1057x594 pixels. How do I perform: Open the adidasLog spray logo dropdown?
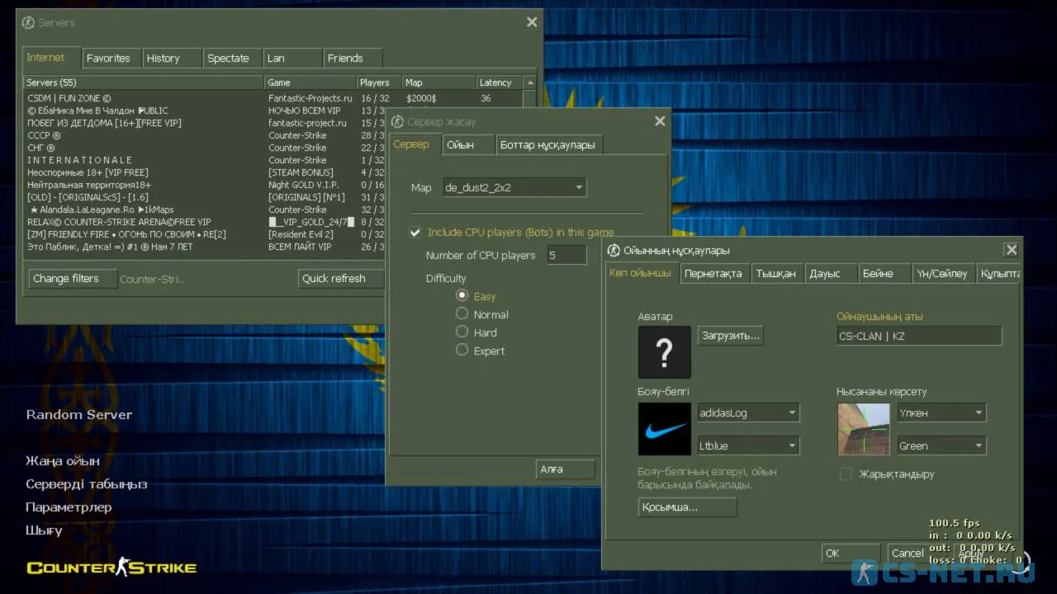pyautogui.click(x=749, y=412)
